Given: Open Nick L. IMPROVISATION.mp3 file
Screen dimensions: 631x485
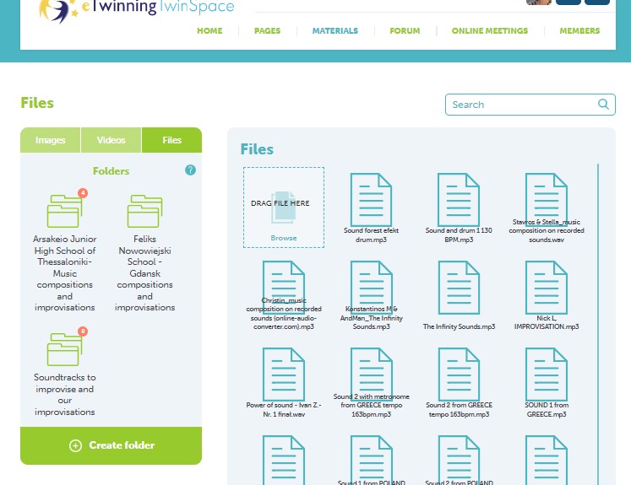Looking at the screenshot, I should (x=546, y=288).
